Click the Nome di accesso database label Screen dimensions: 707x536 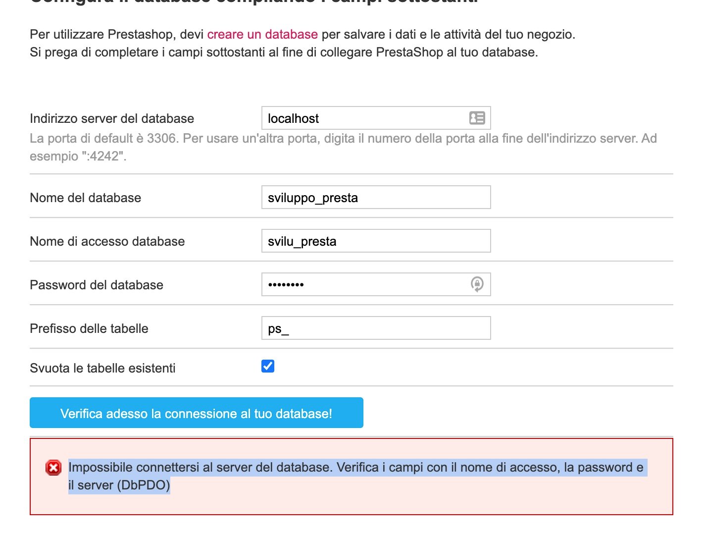[x=107, y=241]
